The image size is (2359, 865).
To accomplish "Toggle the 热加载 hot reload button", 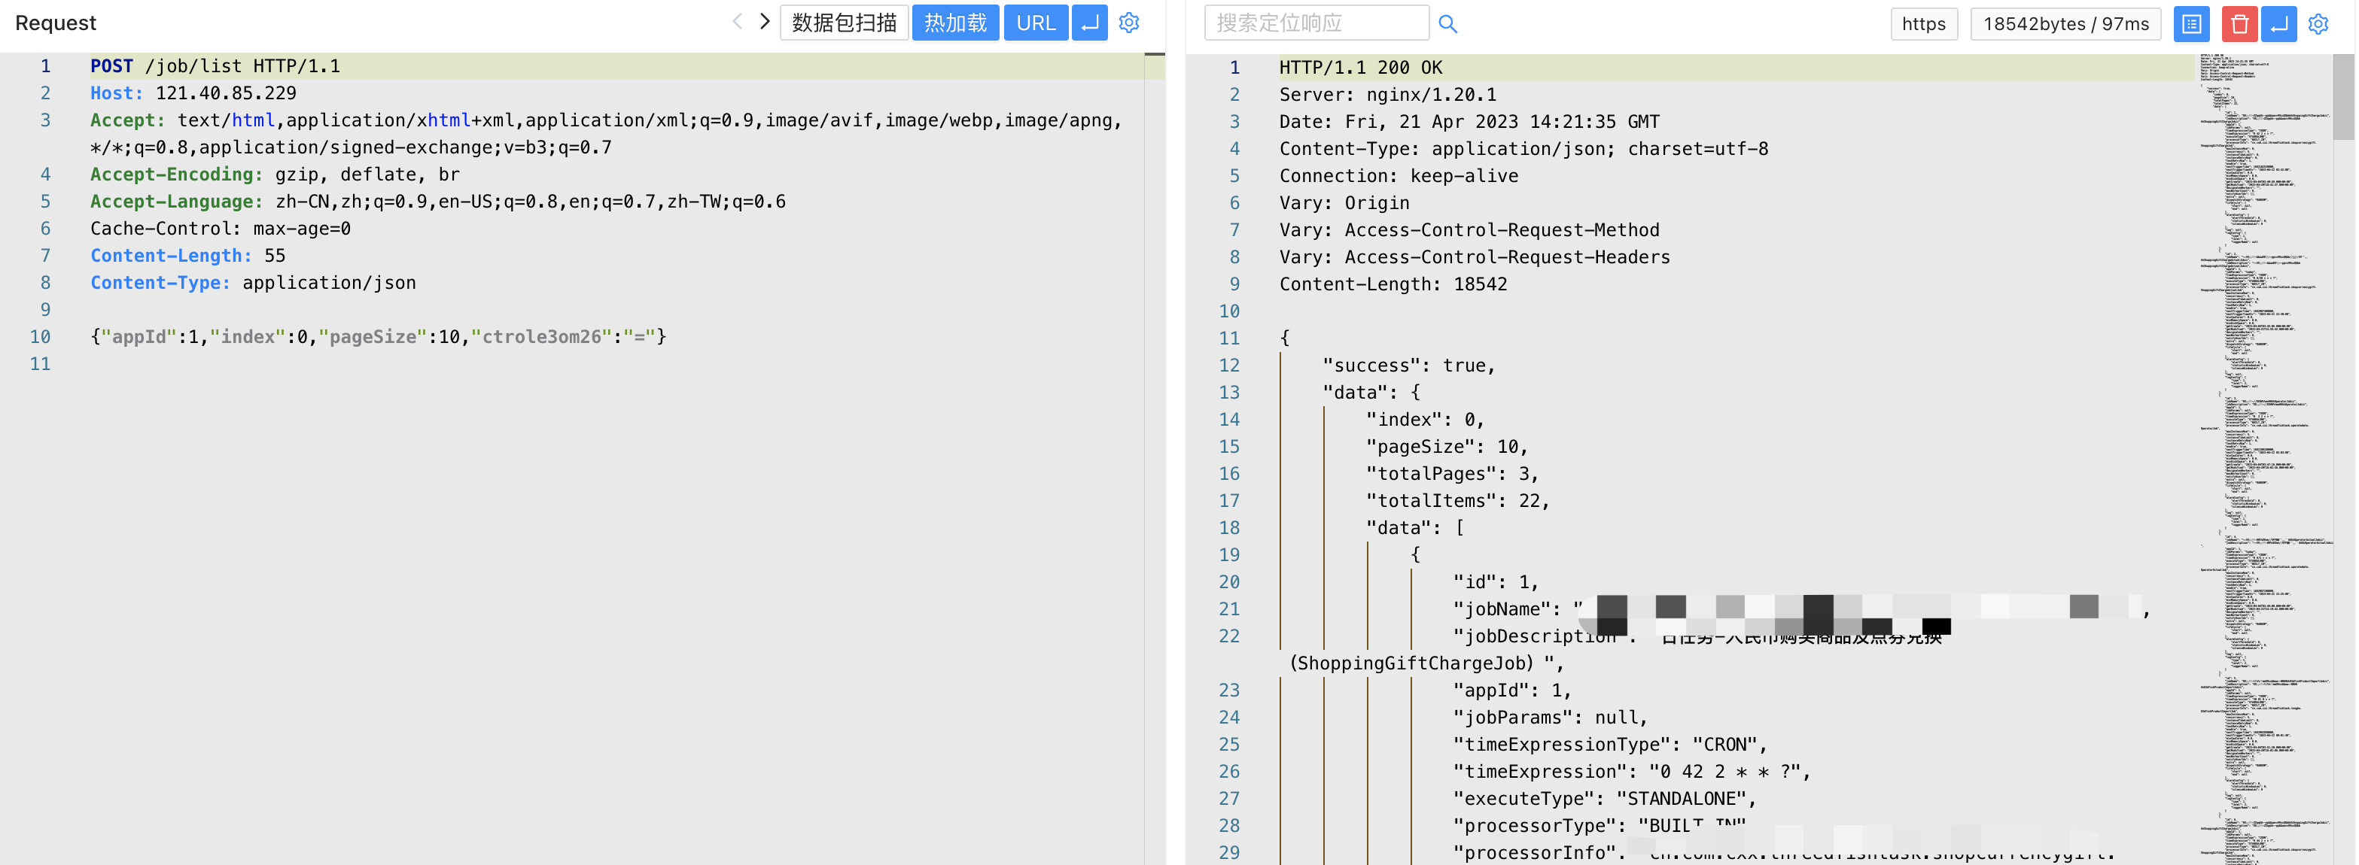I will (x=955, y=23).
